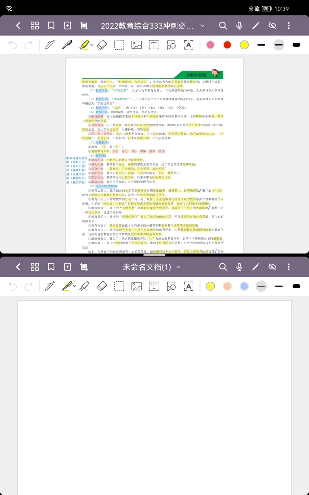Screen dimensions: 309x495
Task: Insert text box in top toolbar
Action: 154,45
